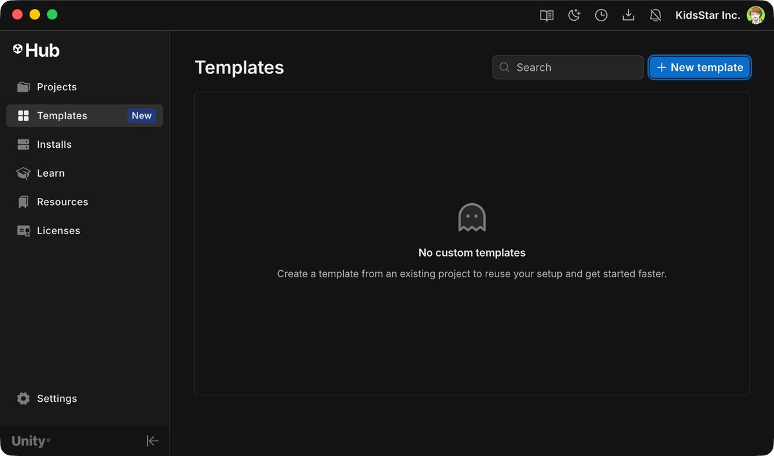
Task: Select Templates in the sidebar
Action: point(84,115)
